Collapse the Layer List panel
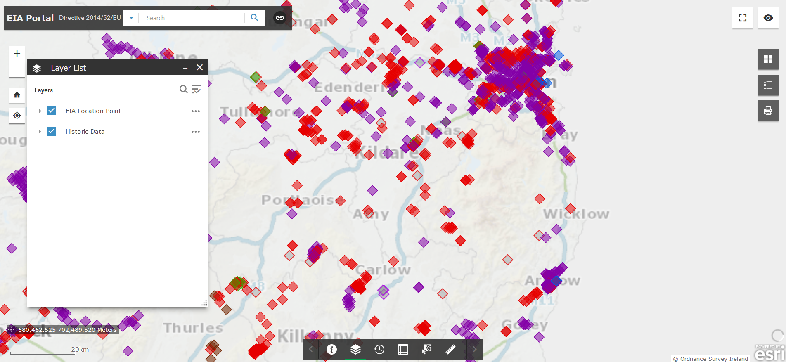Image resolution: width=786 pixels, height=362 pixels. [185, 68]
